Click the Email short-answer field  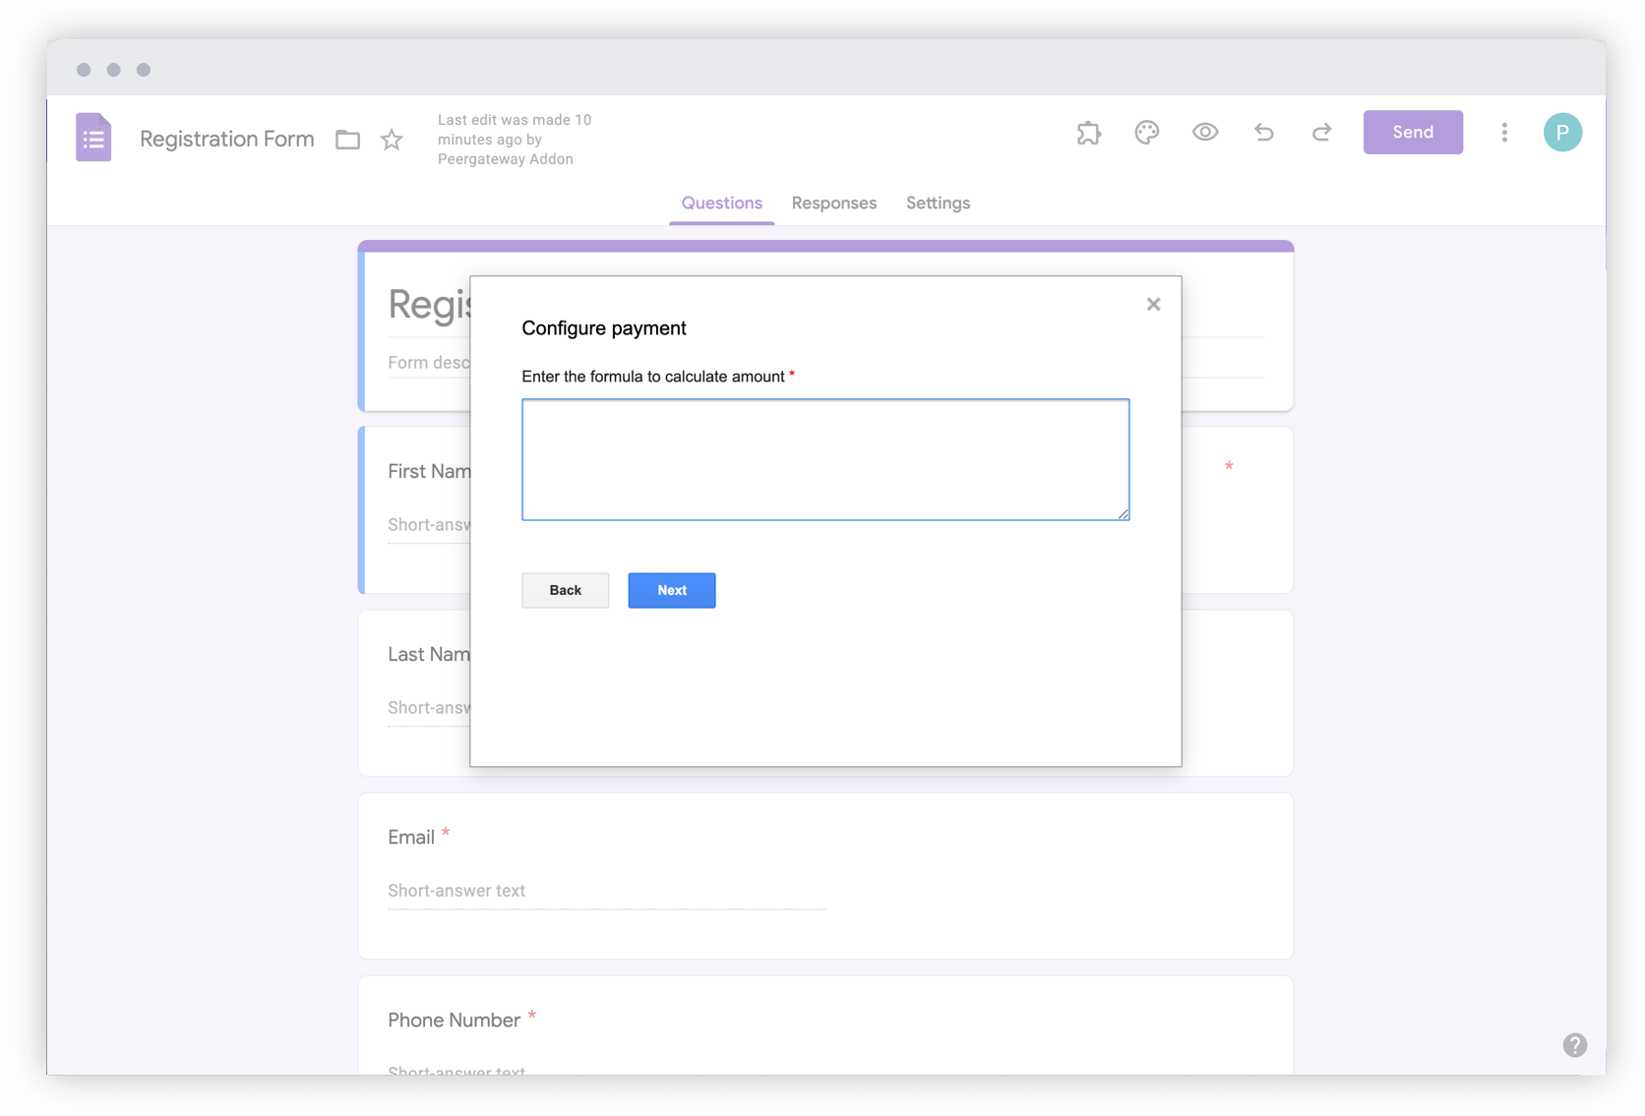pyautogui.click(x=606, y=891)
